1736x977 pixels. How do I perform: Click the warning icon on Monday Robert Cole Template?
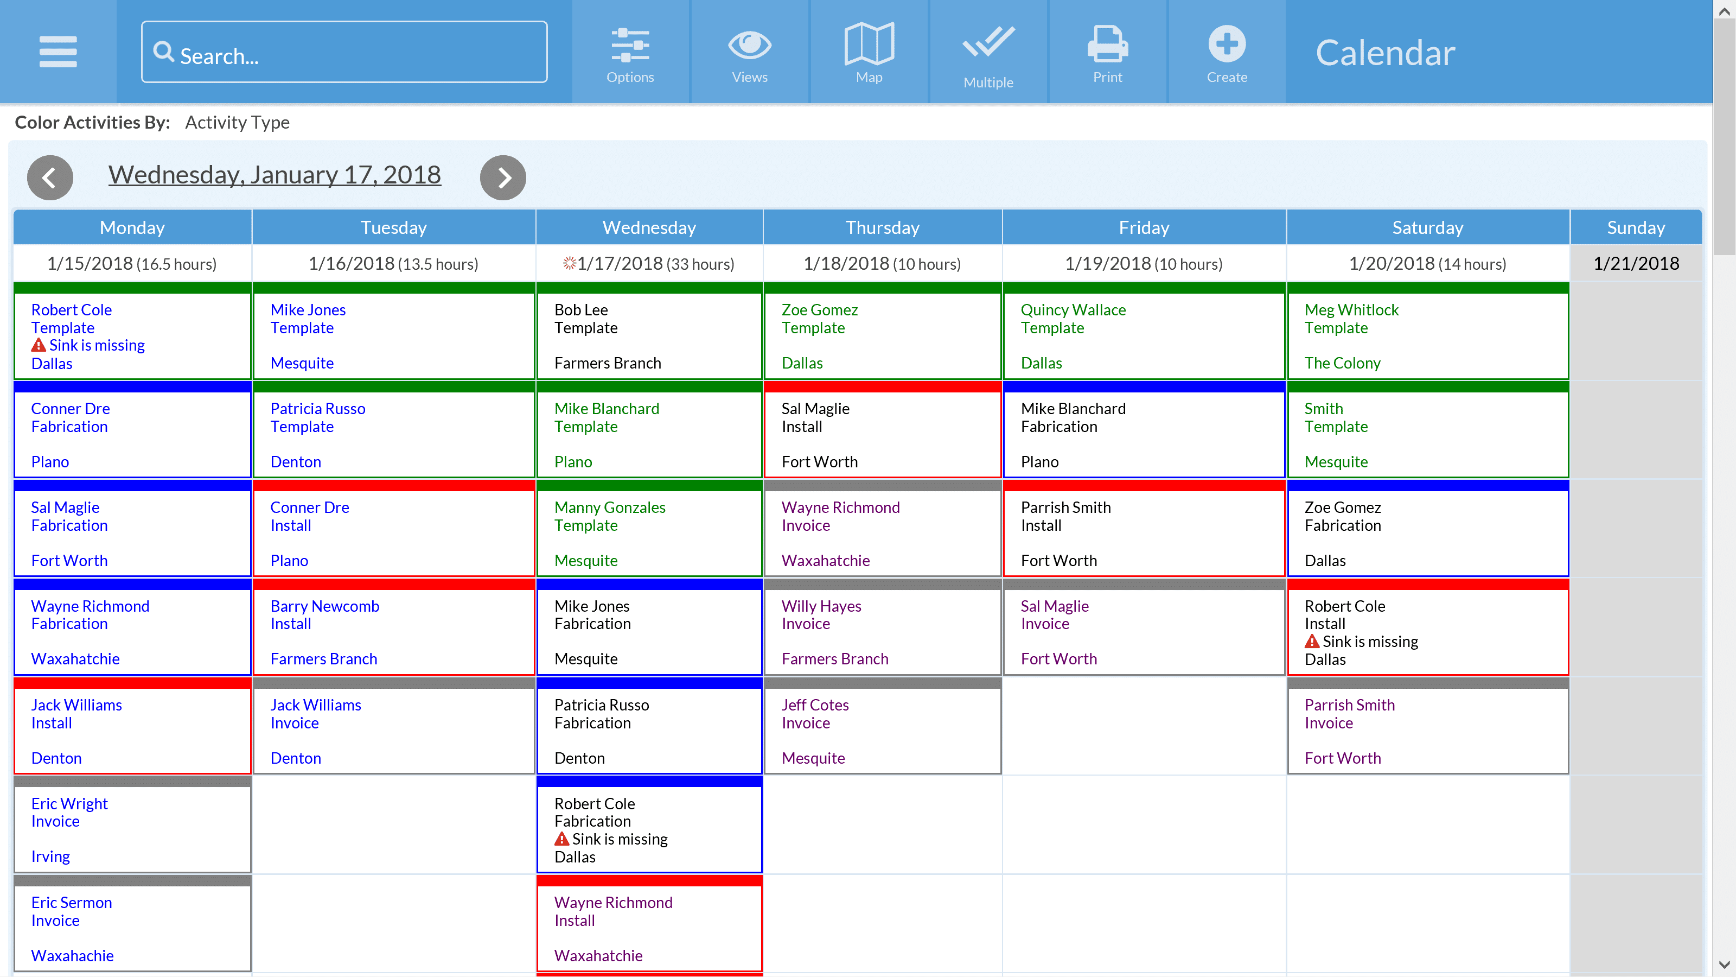click(x=39, y=345)
